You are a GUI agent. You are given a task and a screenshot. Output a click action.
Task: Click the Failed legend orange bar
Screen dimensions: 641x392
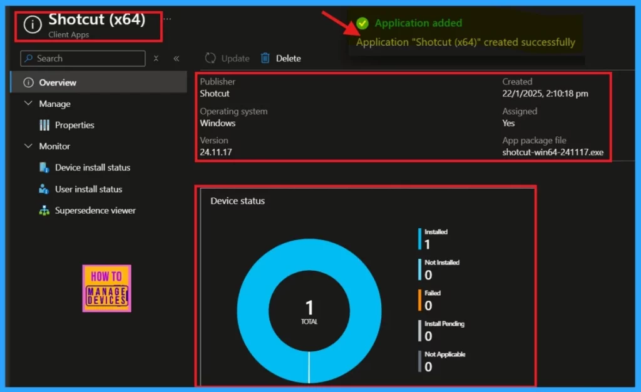click(x=419, y=300)
